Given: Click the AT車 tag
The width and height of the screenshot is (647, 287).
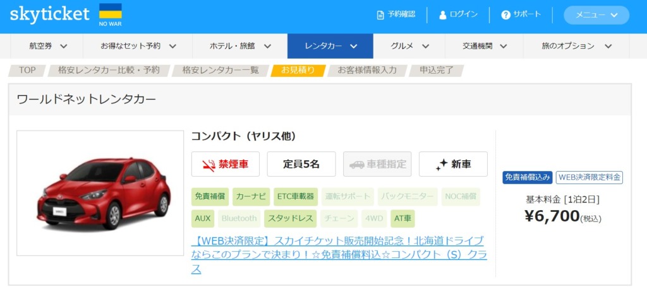Looking at the screenshot, I should click(x=402, y=219).
